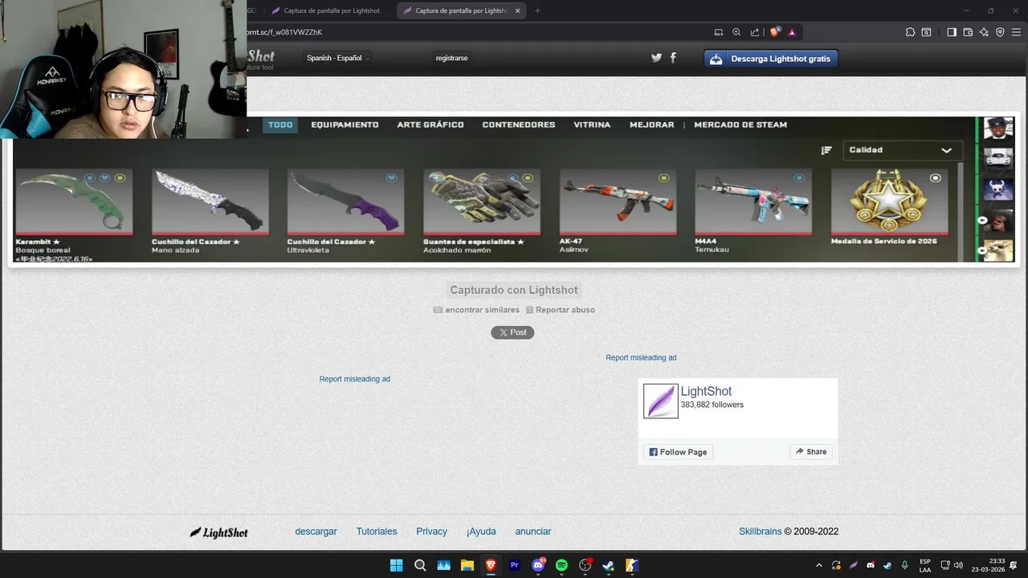Screen dimensions: 1028x578
Task: Click Guantes de especialista item thumbnail
Action: click(482, 201)
